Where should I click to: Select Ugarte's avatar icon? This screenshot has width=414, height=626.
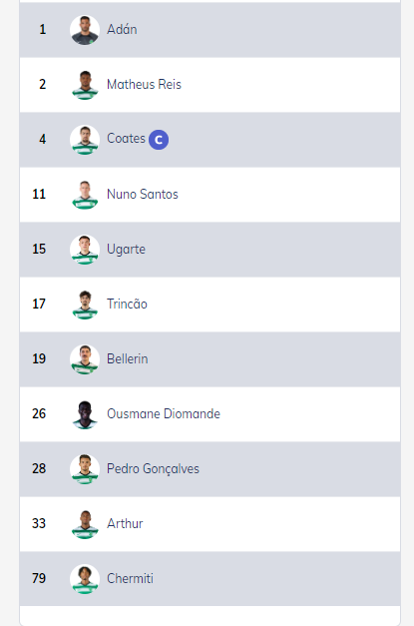pyautogui.click(x=85, y=250)
